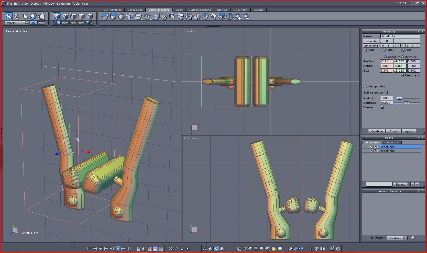Click the Select button in Scene panel
The height and width of the screenshot is (253, 427).
coord(400,184)
